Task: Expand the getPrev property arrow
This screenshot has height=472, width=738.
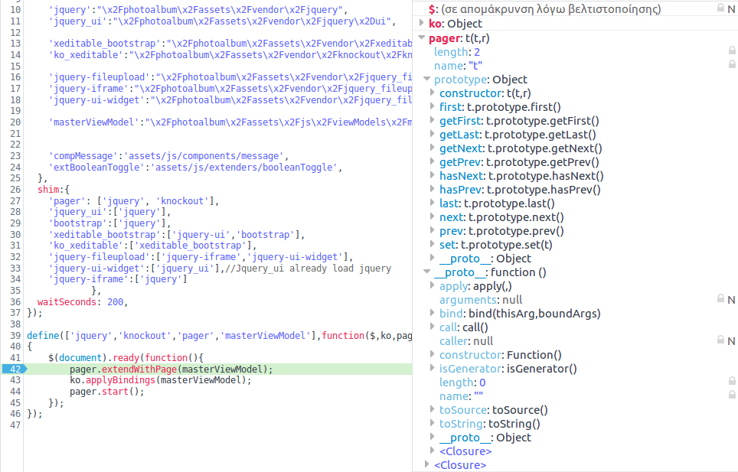Action: [432, 161]
